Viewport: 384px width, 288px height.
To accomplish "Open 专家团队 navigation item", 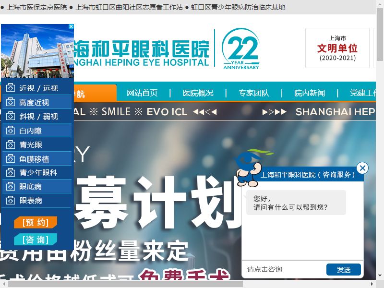I will 254,93.
